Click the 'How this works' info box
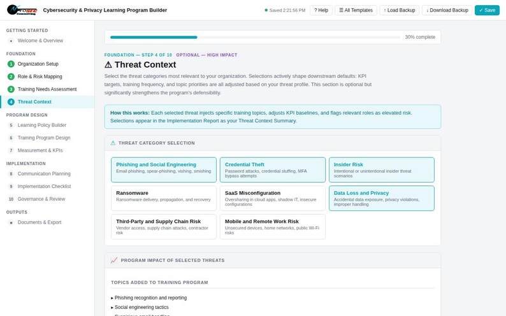The width and height of the screenshot is (506, 316). [273, 117]
